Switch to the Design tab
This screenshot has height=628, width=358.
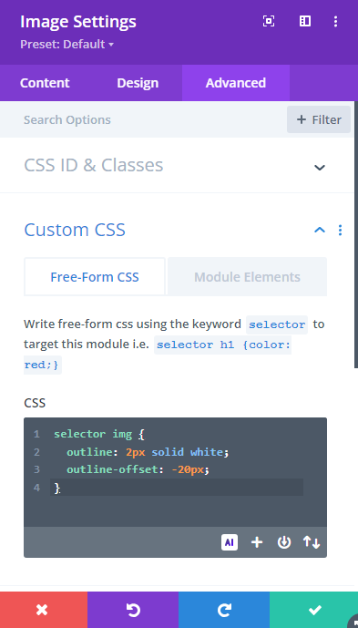coord(138,83)
